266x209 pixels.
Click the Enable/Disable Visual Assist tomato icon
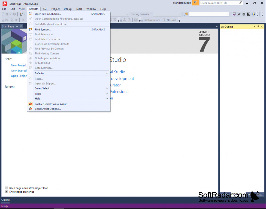(x=30, y=104)
